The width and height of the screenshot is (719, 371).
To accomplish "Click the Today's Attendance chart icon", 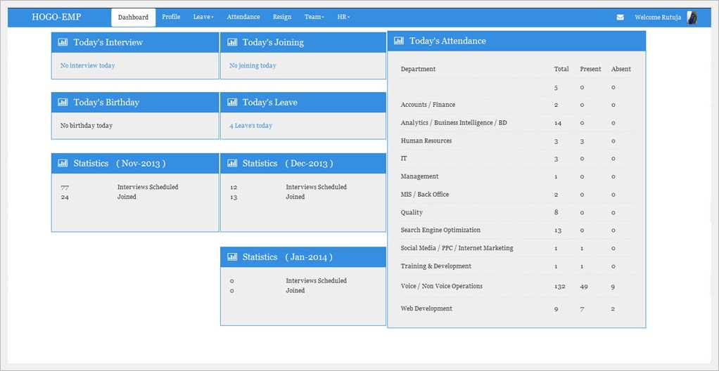I will coord(399,41).
